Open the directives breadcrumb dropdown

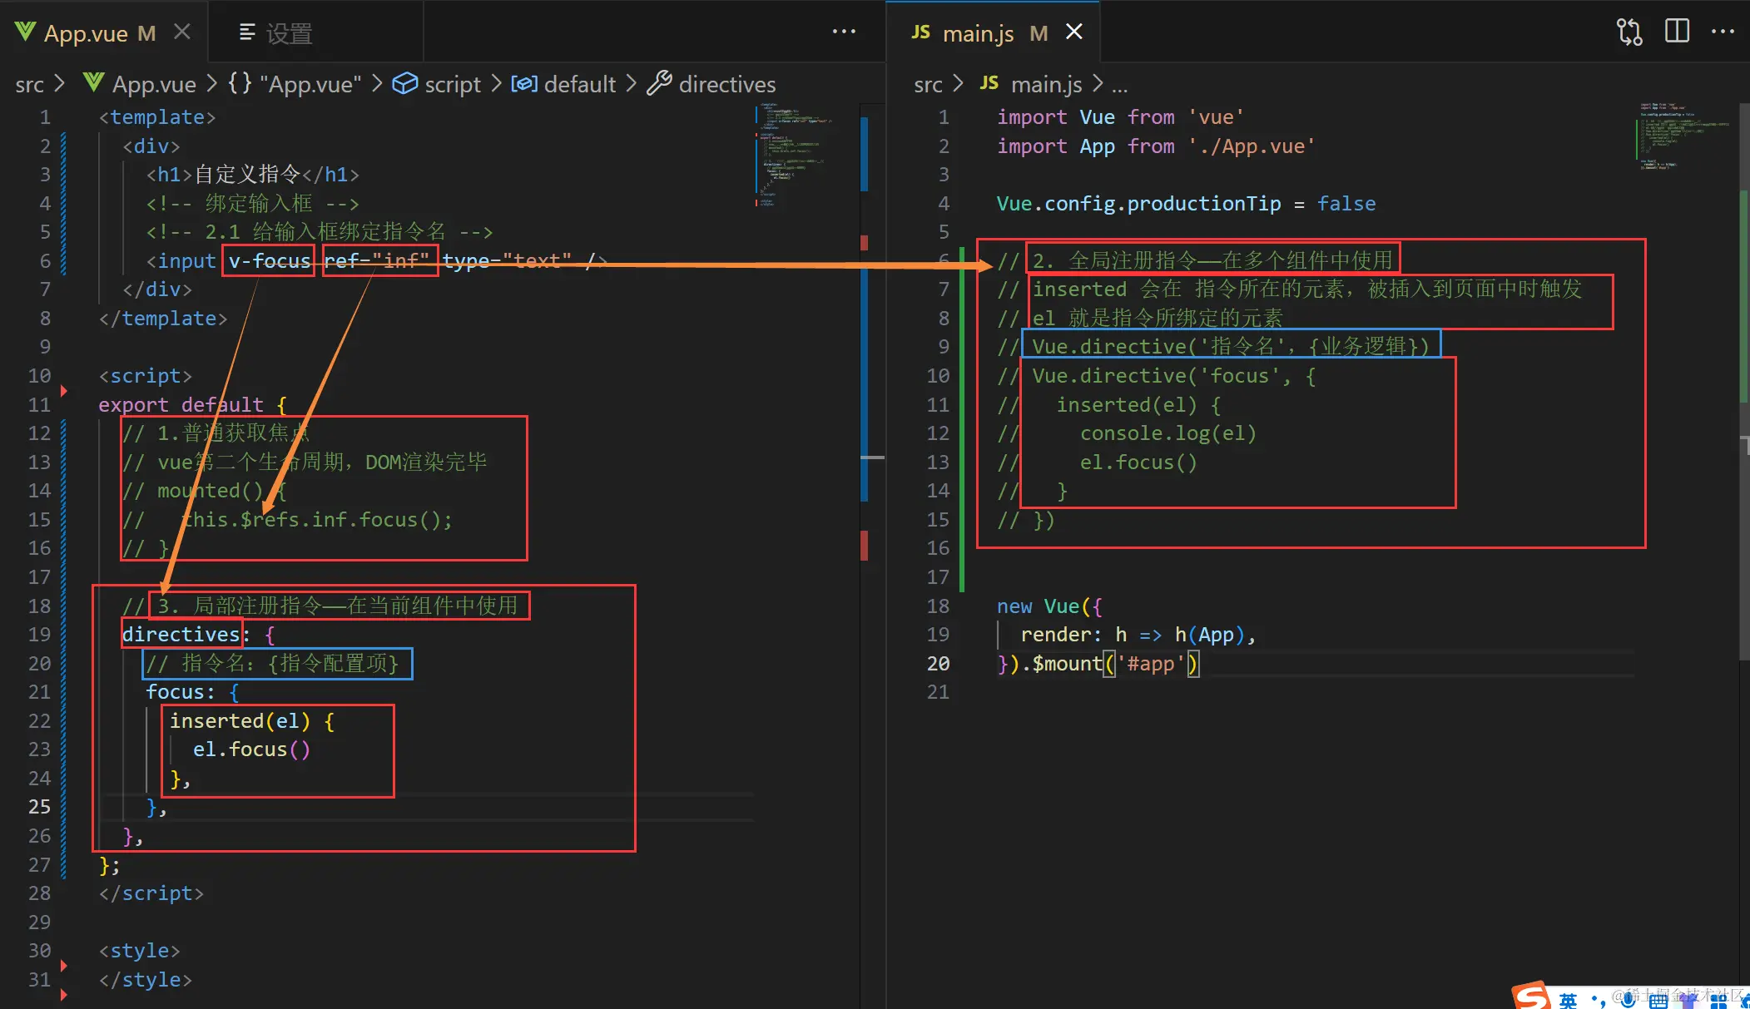pos(711,84)
